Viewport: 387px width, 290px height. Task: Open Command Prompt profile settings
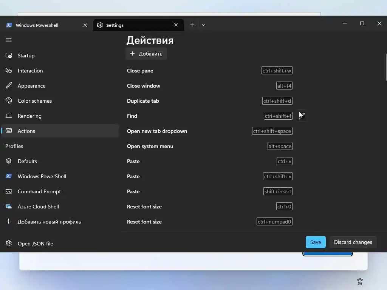pos(60,191)
